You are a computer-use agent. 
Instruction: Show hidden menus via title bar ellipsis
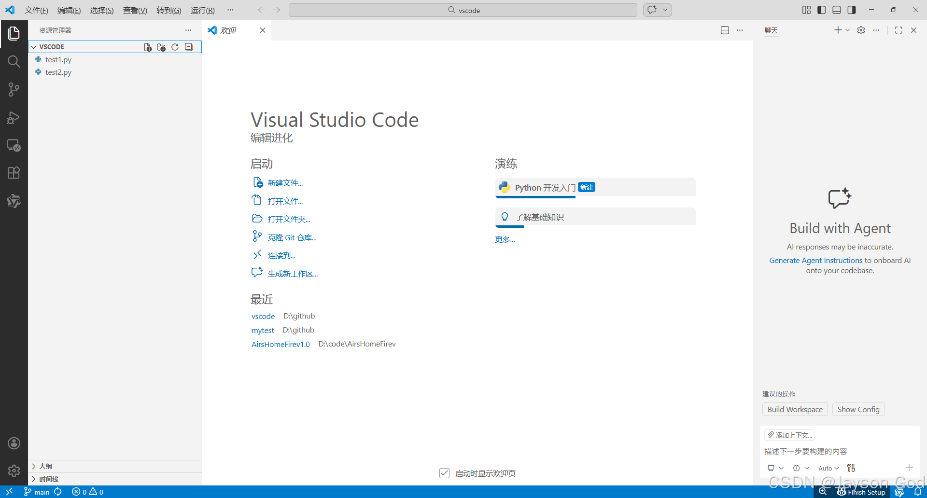click(230, 10)
